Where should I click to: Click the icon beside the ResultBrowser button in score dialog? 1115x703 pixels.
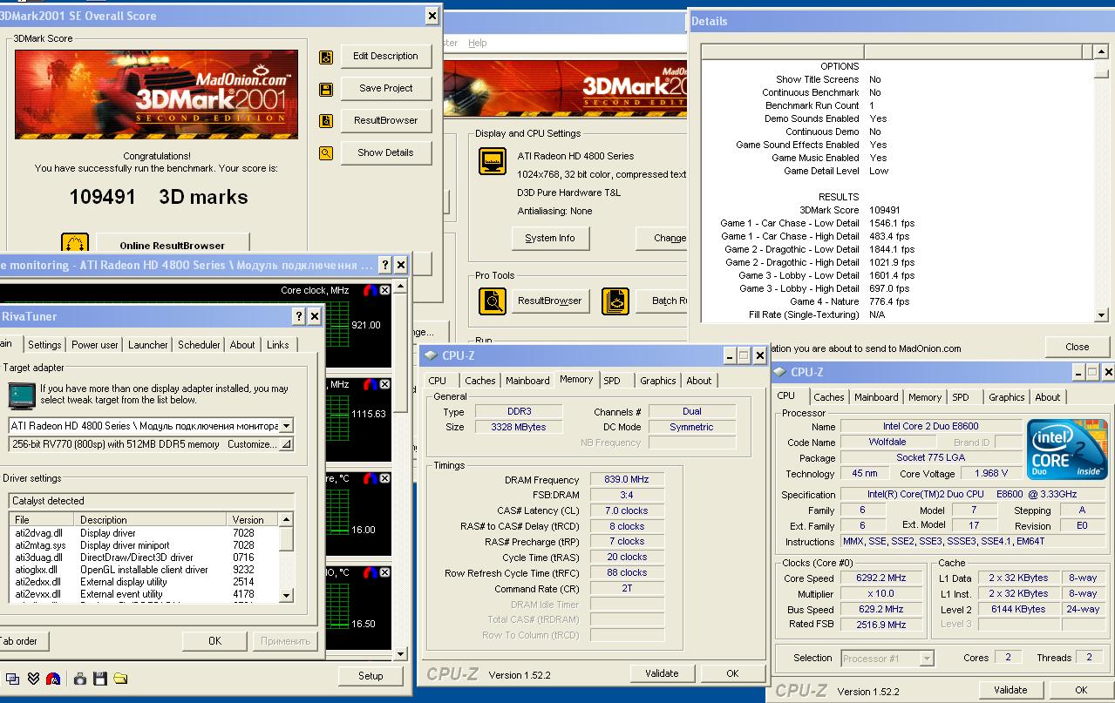click(326, 121)
